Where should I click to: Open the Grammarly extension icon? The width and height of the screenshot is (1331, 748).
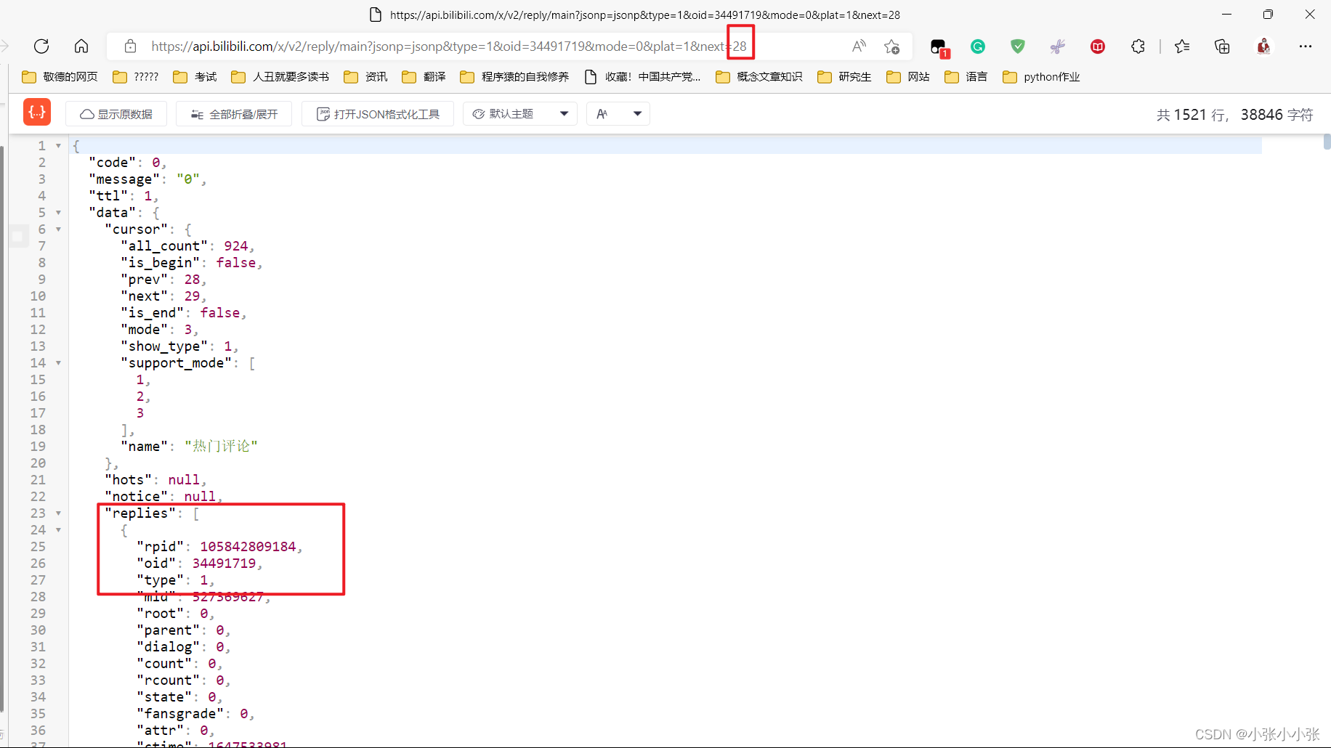tap(978, 46)
